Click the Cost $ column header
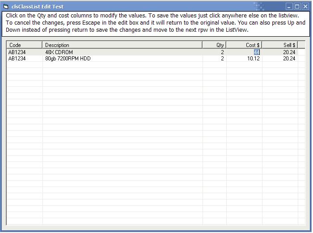The height and width of the screenshot is (233, 313). [244, 45]
